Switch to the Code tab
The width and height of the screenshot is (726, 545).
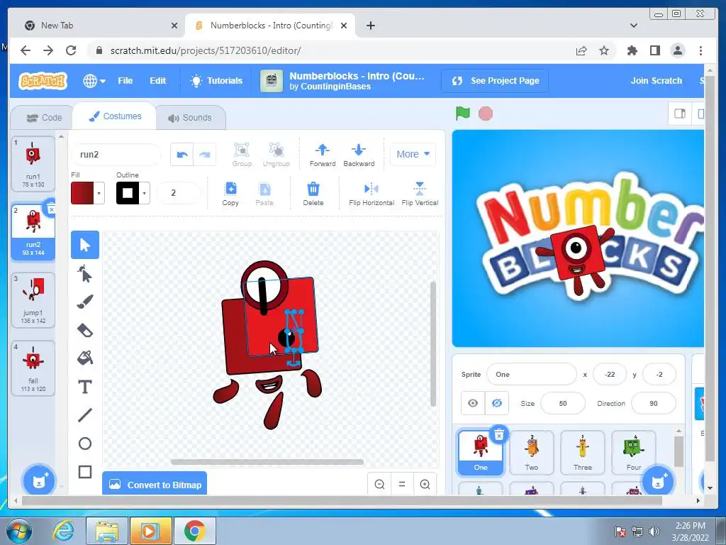pyautogui.click(x=45, y=118)
